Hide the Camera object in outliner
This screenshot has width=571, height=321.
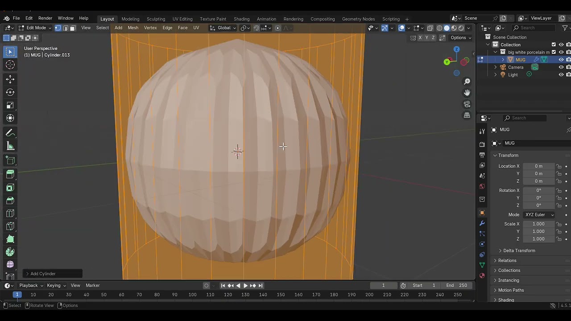pyautogui.click(x=561, y=67)
